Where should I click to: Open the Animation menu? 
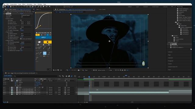point(30,4)
